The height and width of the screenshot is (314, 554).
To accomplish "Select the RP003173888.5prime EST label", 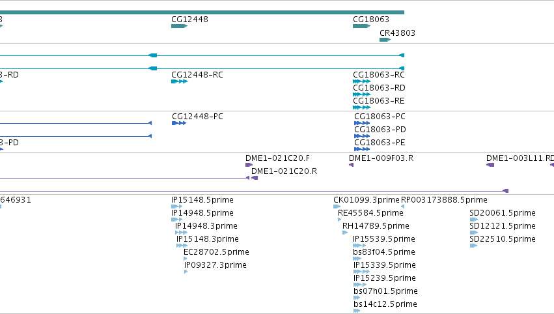I will pos(444,200).
